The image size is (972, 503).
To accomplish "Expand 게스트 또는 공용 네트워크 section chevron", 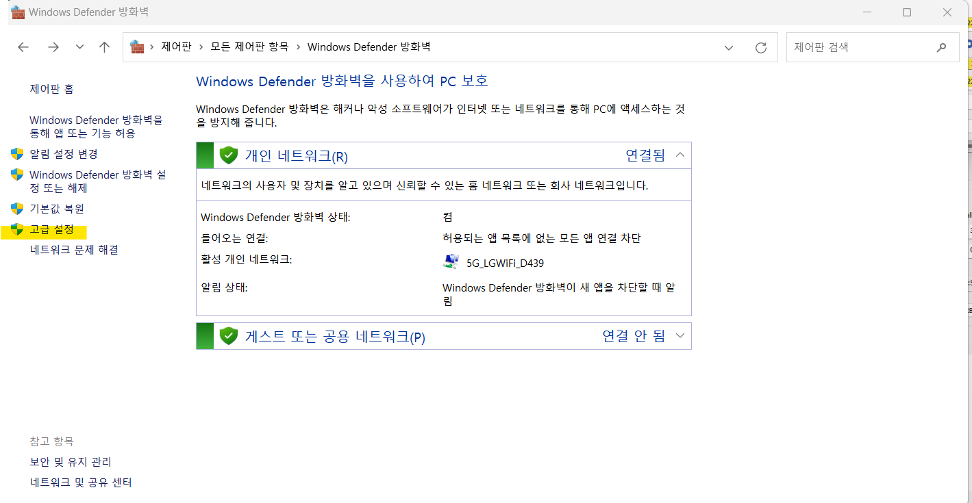I will pos(680,335).
